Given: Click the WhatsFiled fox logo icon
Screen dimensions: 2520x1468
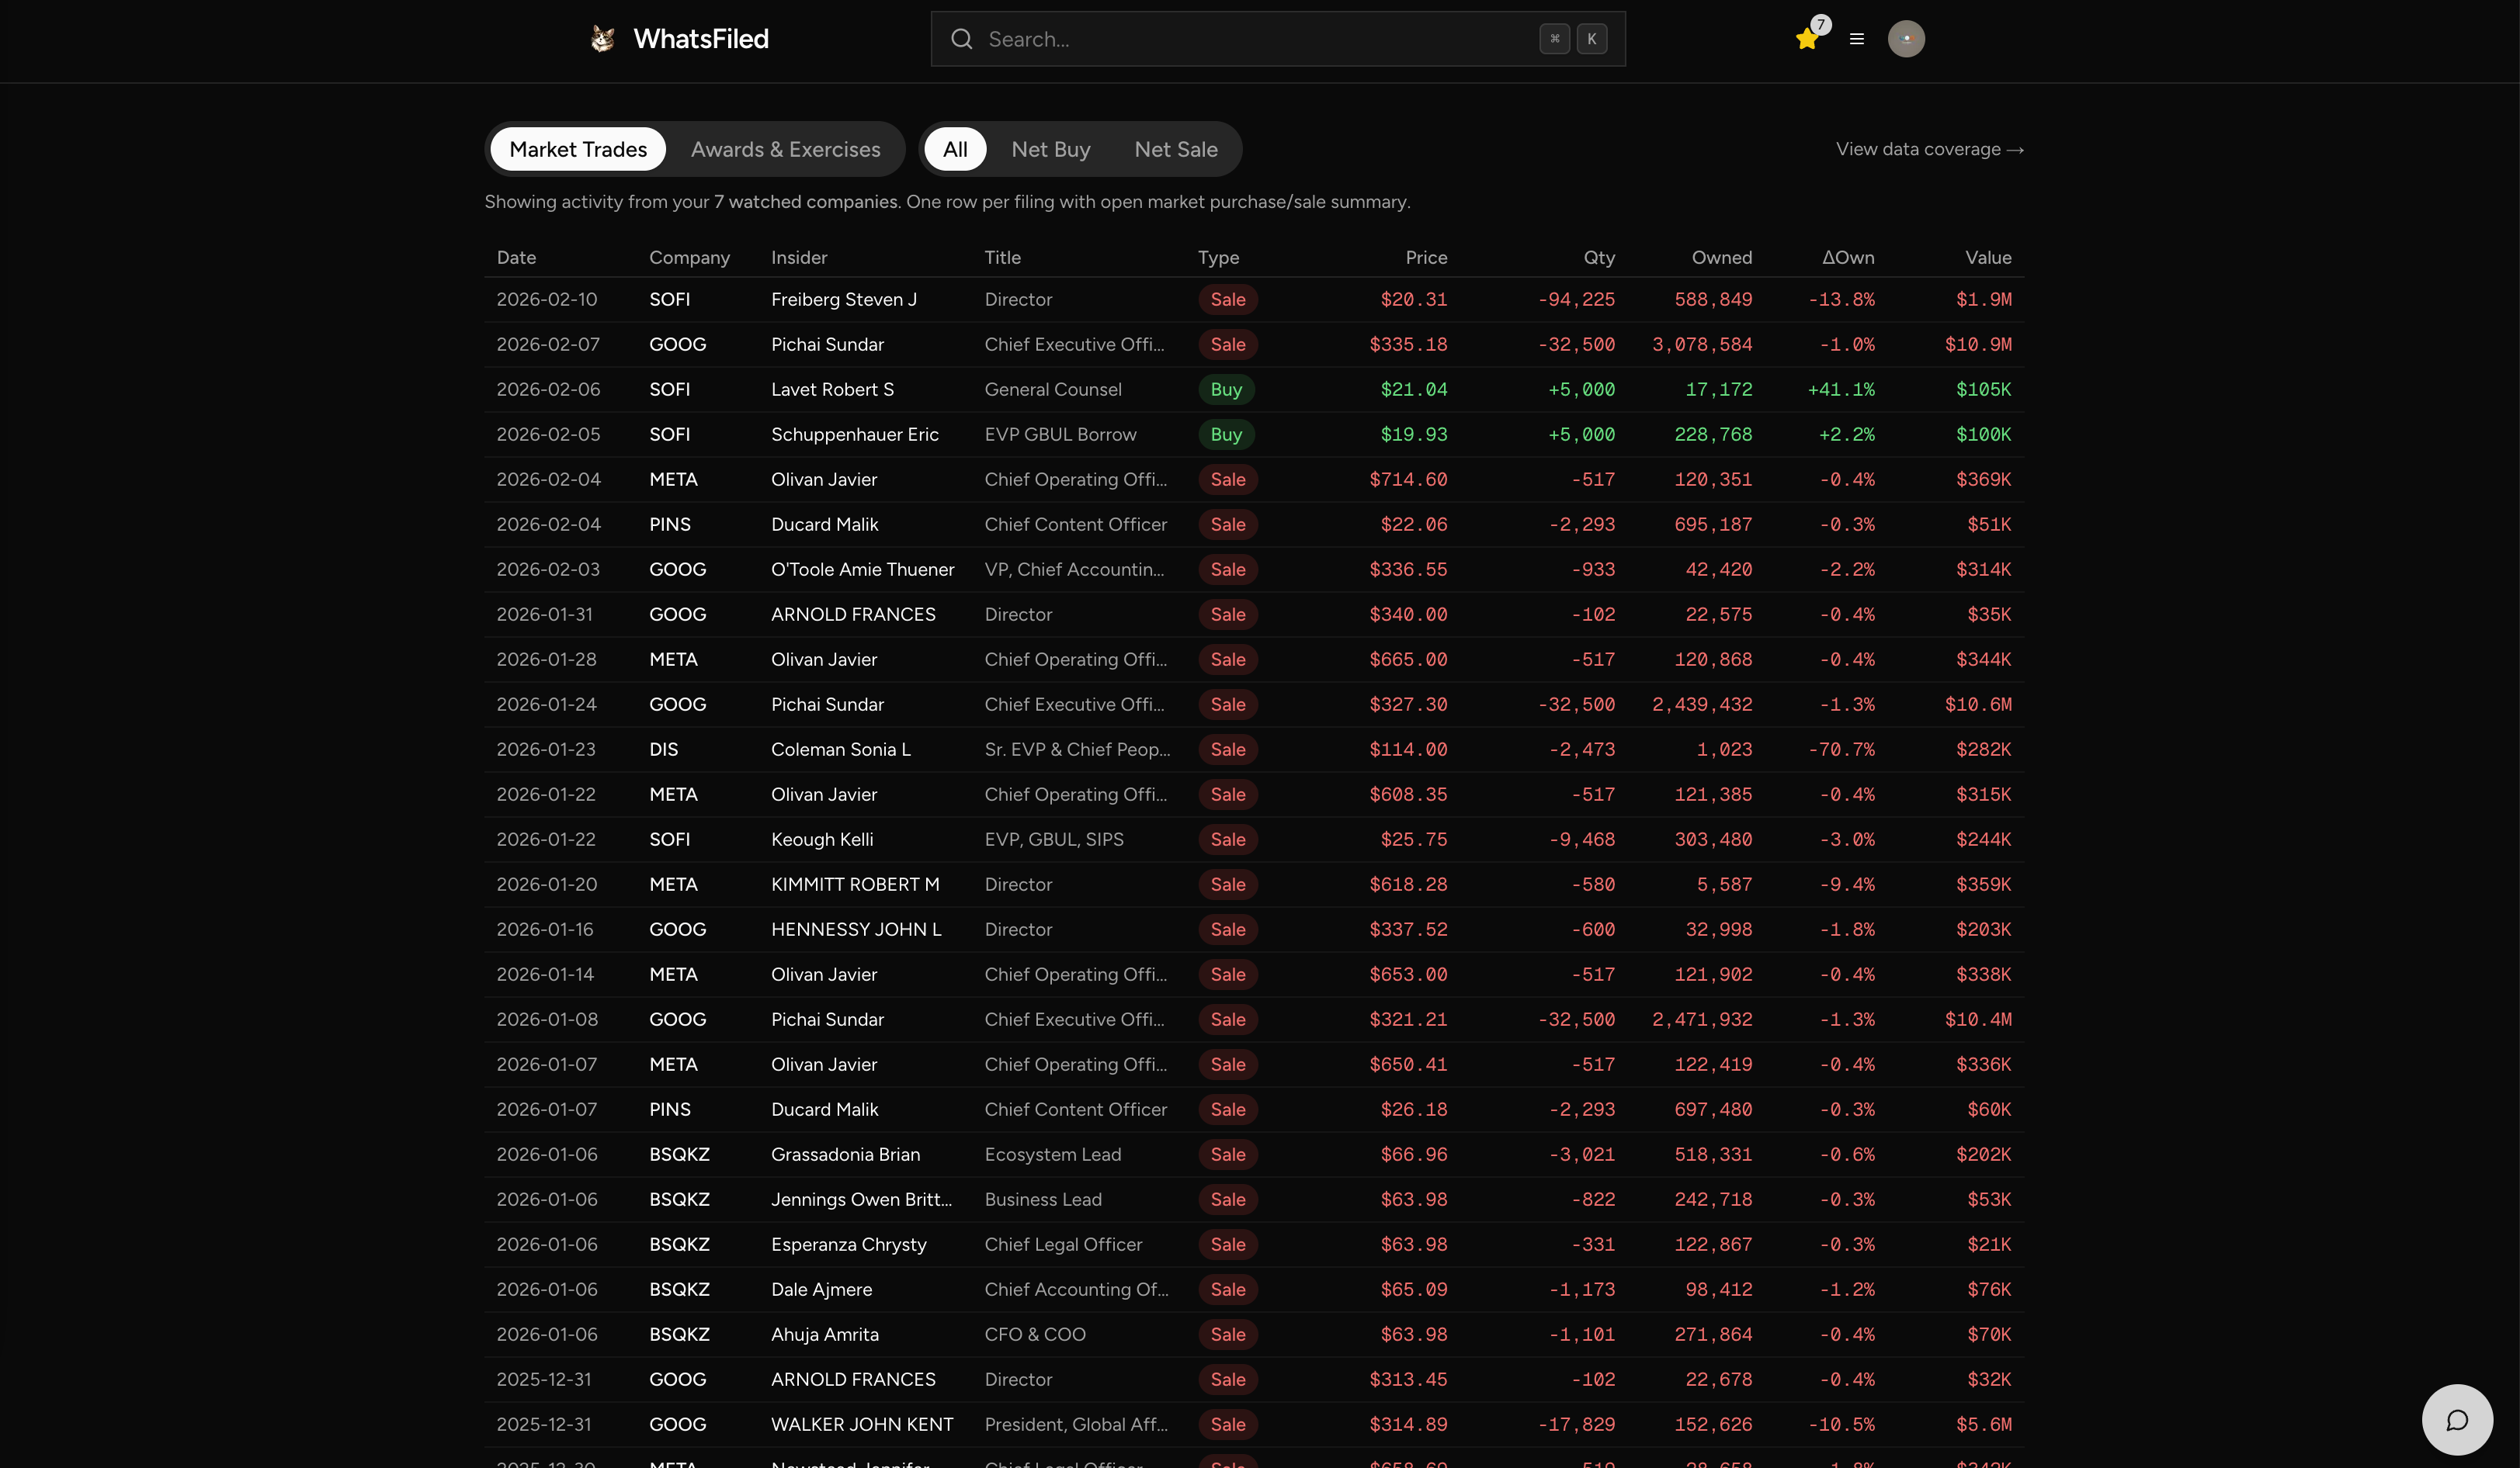Looking at the screenshot, I should point(601,39).
